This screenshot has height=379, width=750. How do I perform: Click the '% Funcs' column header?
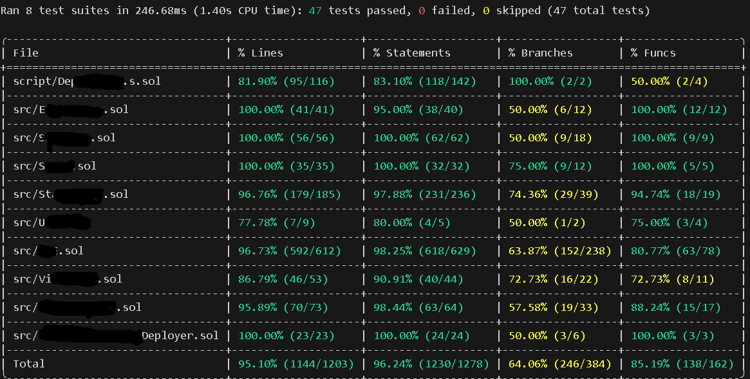653,53
